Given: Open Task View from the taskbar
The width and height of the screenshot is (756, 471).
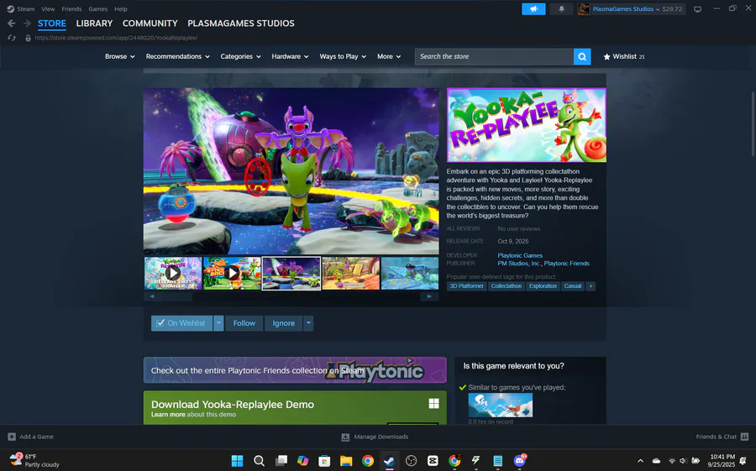Looking at the screenshot, I should pyautogui.click(x=281, y=461).
